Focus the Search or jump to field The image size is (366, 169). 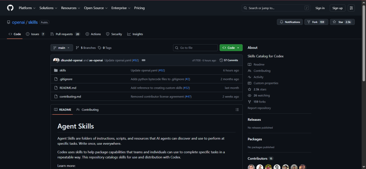coord(276,8)
